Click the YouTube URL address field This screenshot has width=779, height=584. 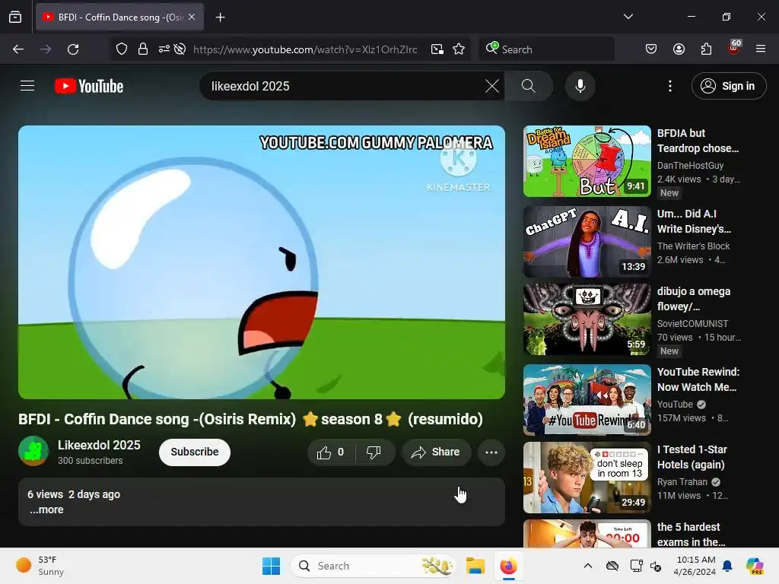point(305,49)
